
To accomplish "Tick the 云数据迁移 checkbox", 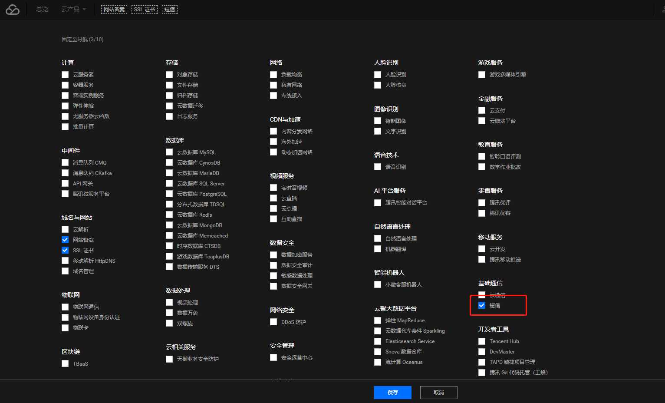I will click(169, 106).
